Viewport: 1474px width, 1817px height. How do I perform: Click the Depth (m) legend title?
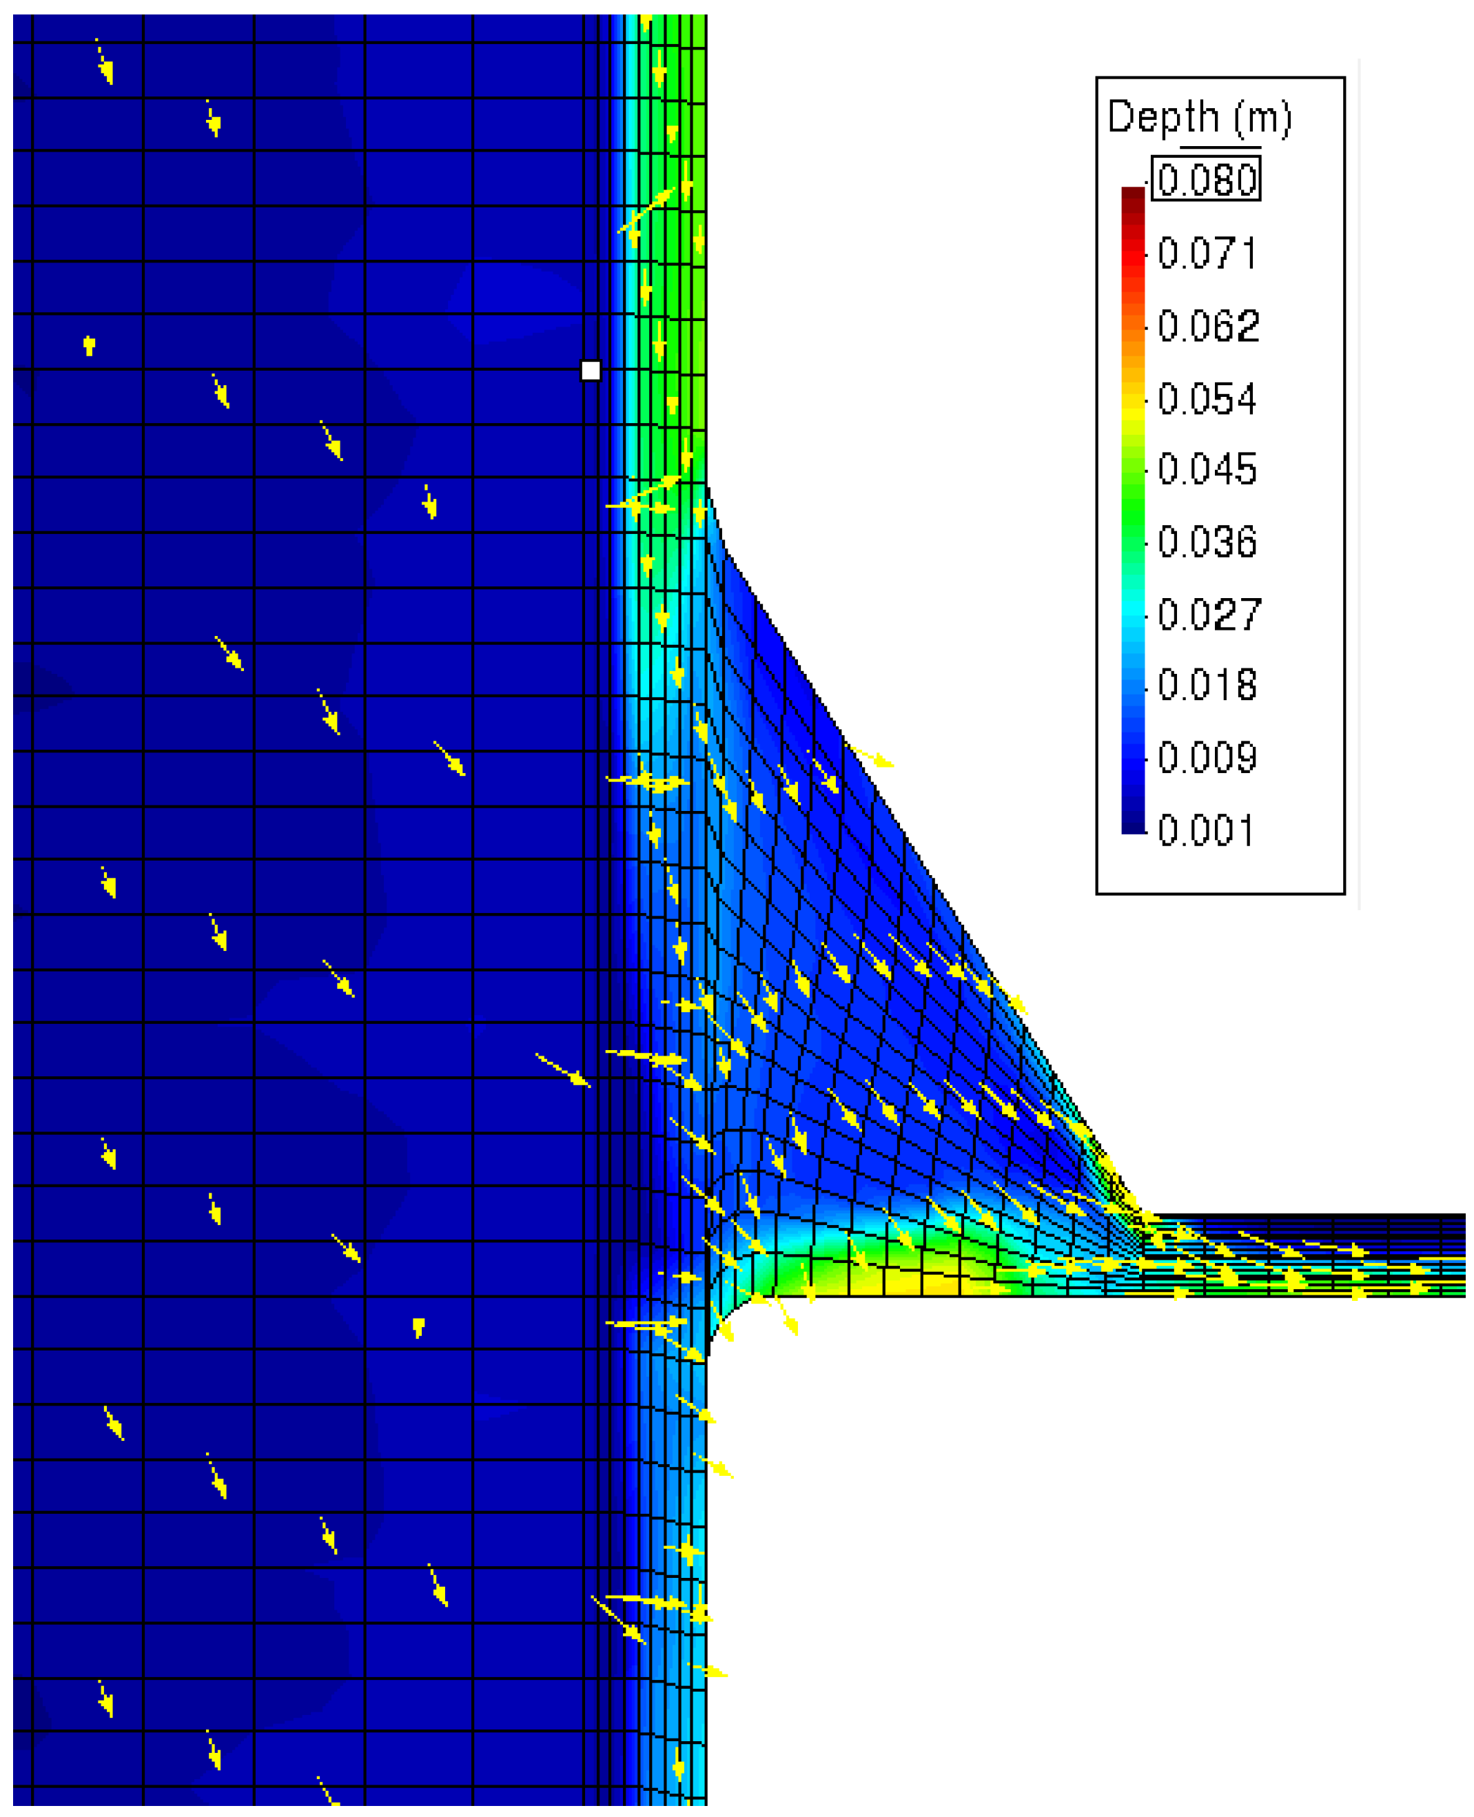1199,116
